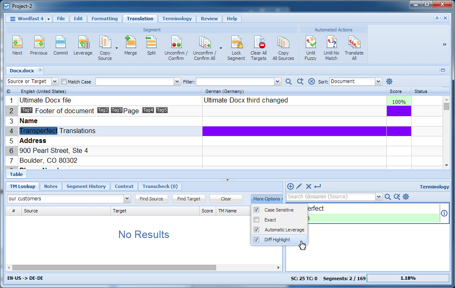455x288 pixels.
Task: Click Clear All Targets icon
Action: [x=259, y=43]
